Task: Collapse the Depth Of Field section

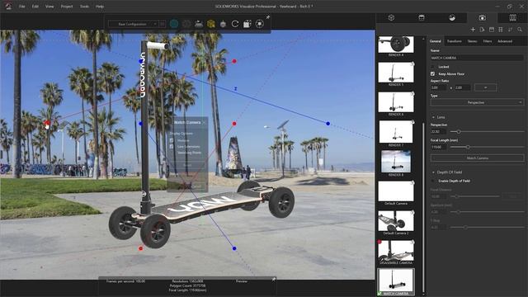Action: (433, 172)
